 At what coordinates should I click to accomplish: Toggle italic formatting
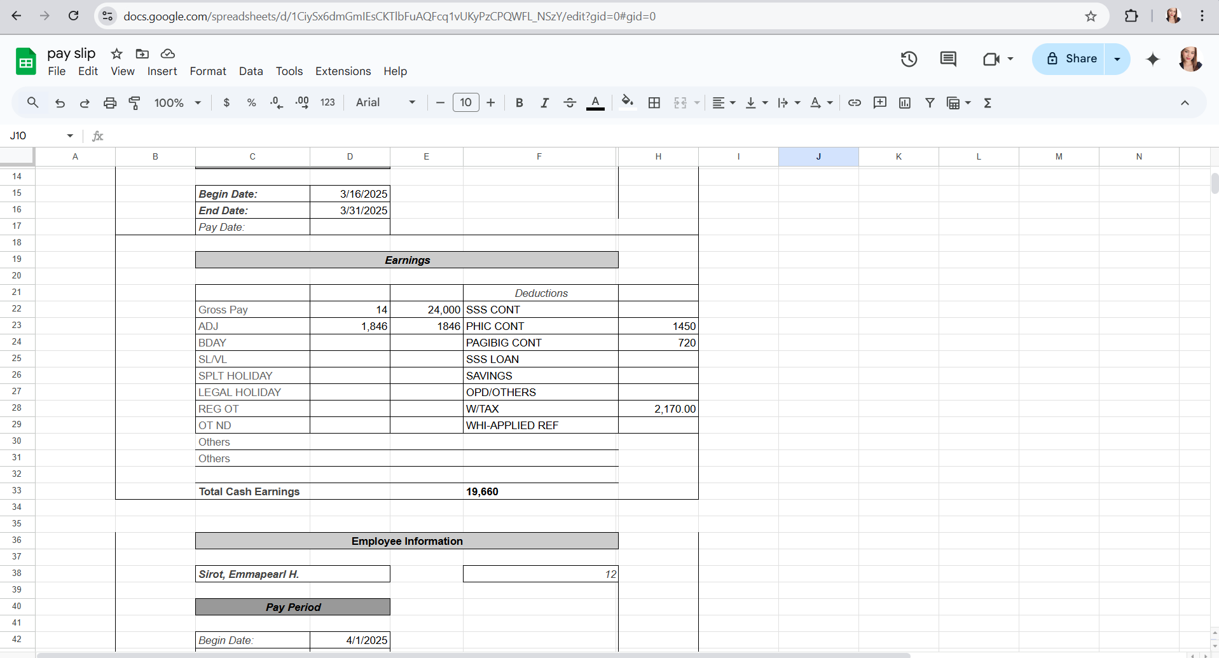[544, 102]
